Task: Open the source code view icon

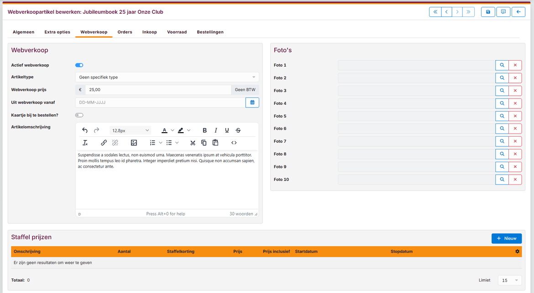Action: 234,143
